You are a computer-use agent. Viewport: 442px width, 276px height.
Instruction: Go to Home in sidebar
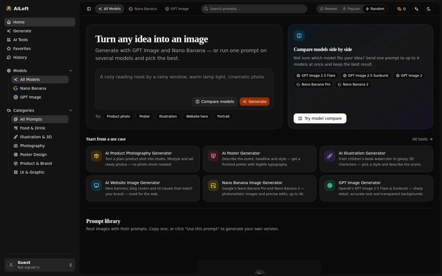coord(40,22)
